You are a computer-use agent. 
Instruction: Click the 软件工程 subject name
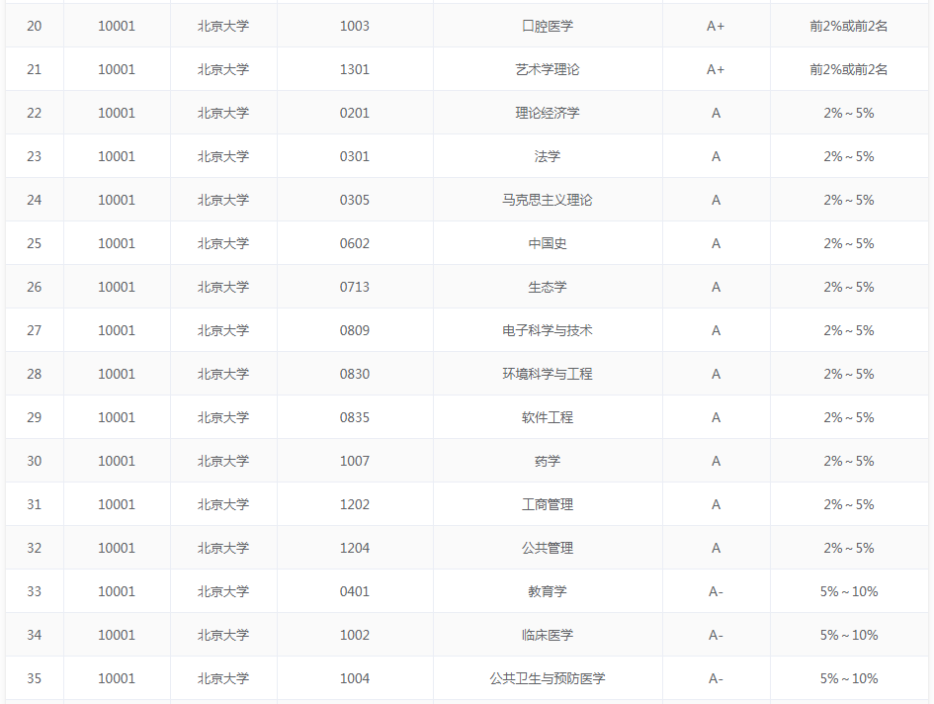click(548, 418)
